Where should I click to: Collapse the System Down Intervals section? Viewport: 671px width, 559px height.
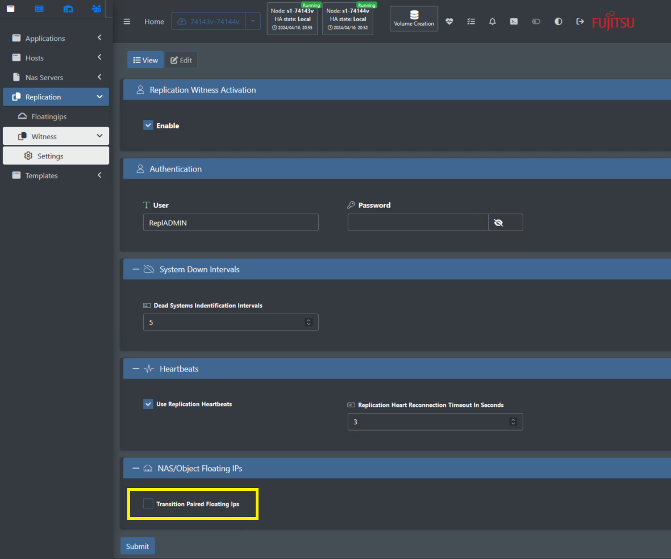136,269
